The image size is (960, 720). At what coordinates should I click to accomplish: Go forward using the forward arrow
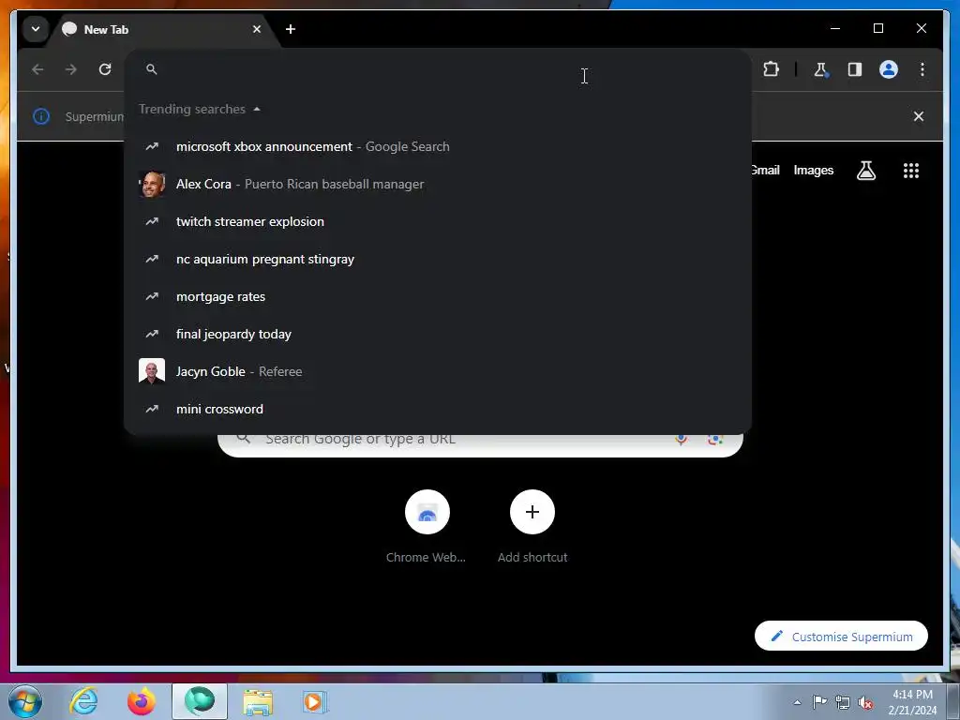pyautogui.click(x=71, y=69)
